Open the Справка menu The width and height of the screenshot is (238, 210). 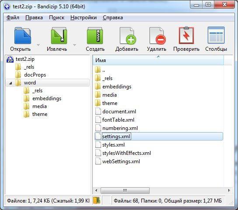point(113,17)
